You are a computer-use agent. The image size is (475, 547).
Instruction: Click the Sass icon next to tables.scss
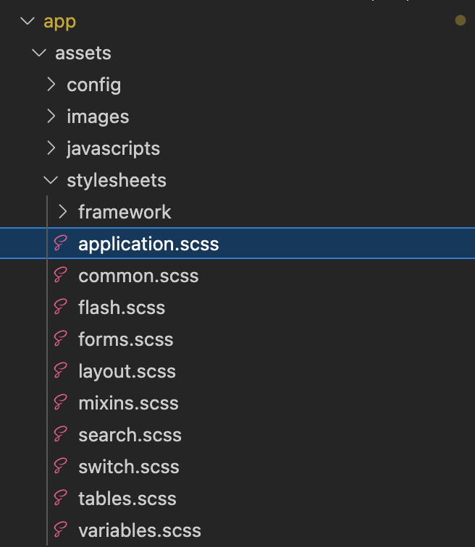click(x=61, y=499)
